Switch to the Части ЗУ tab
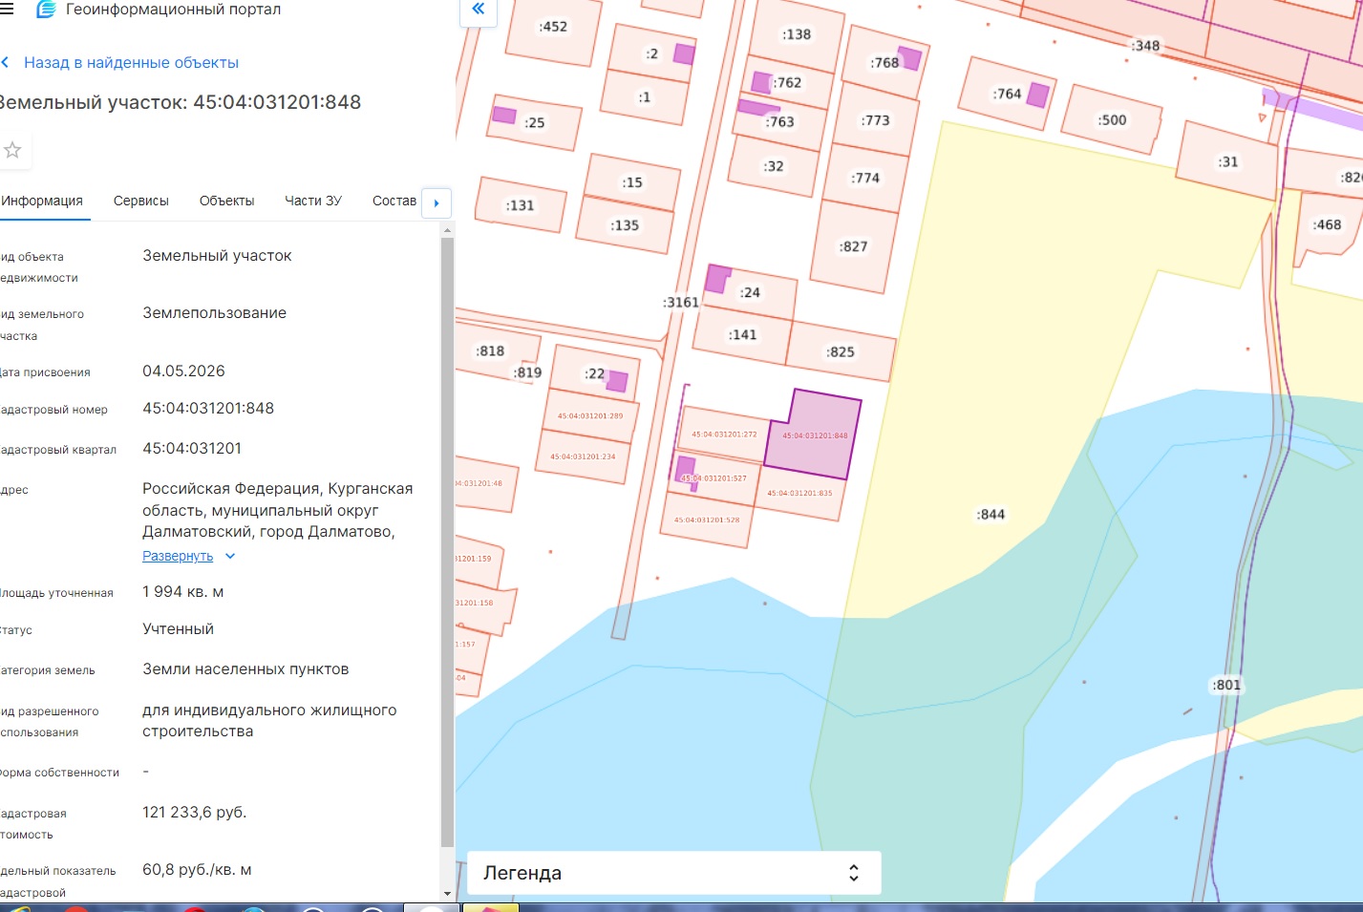Viewport: 1363px width, 912px height. coord(313,201)
